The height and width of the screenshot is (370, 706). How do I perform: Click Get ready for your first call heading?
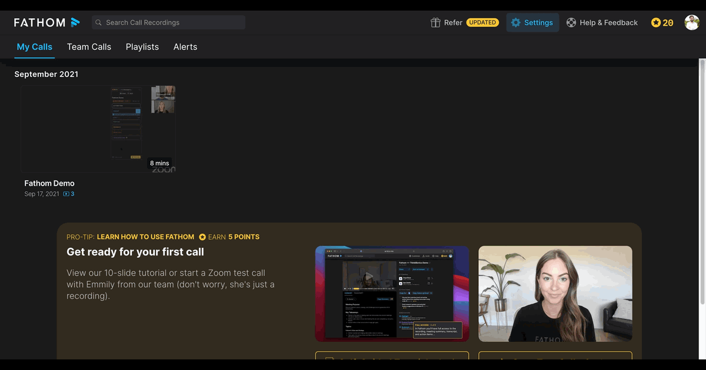(135, 252)
